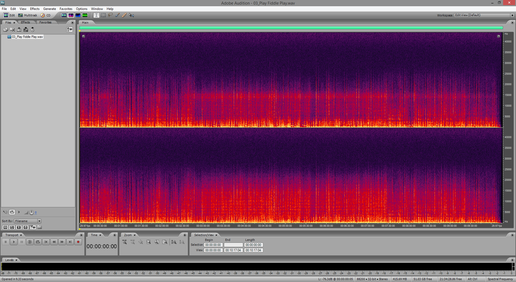Image resolution: width=516 pixels, height=282 pixels.
Task: Toggle show MIDI files filter button
Action: 26,227
